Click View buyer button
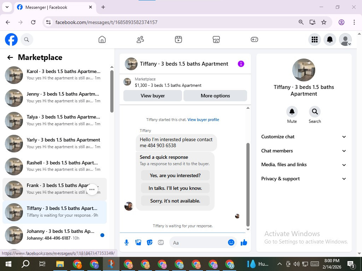The image size is (362, 271). (153, 96)
